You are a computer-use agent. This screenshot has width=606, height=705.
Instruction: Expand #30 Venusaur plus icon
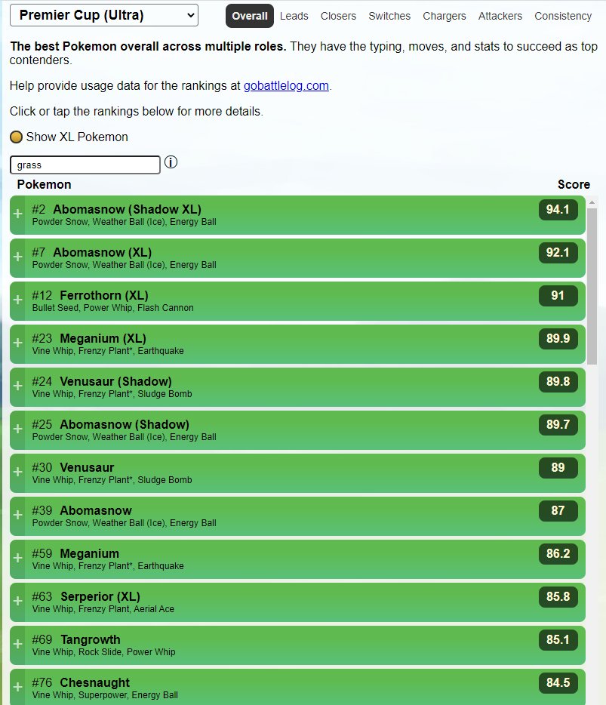[17, 472]
